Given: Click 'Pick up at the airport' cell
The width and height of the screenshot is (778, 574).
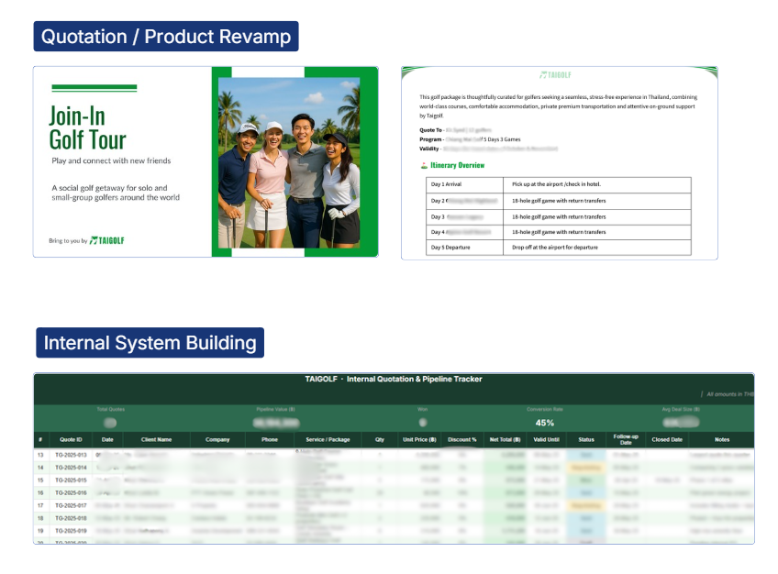Looking at the screenshot, I should (597, 184).
